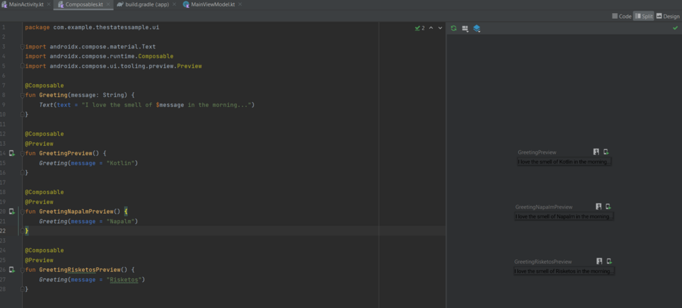Collapse the Greeting function fold marker
The width and height of the screenshot is (682, 308).
coord(22,95)
